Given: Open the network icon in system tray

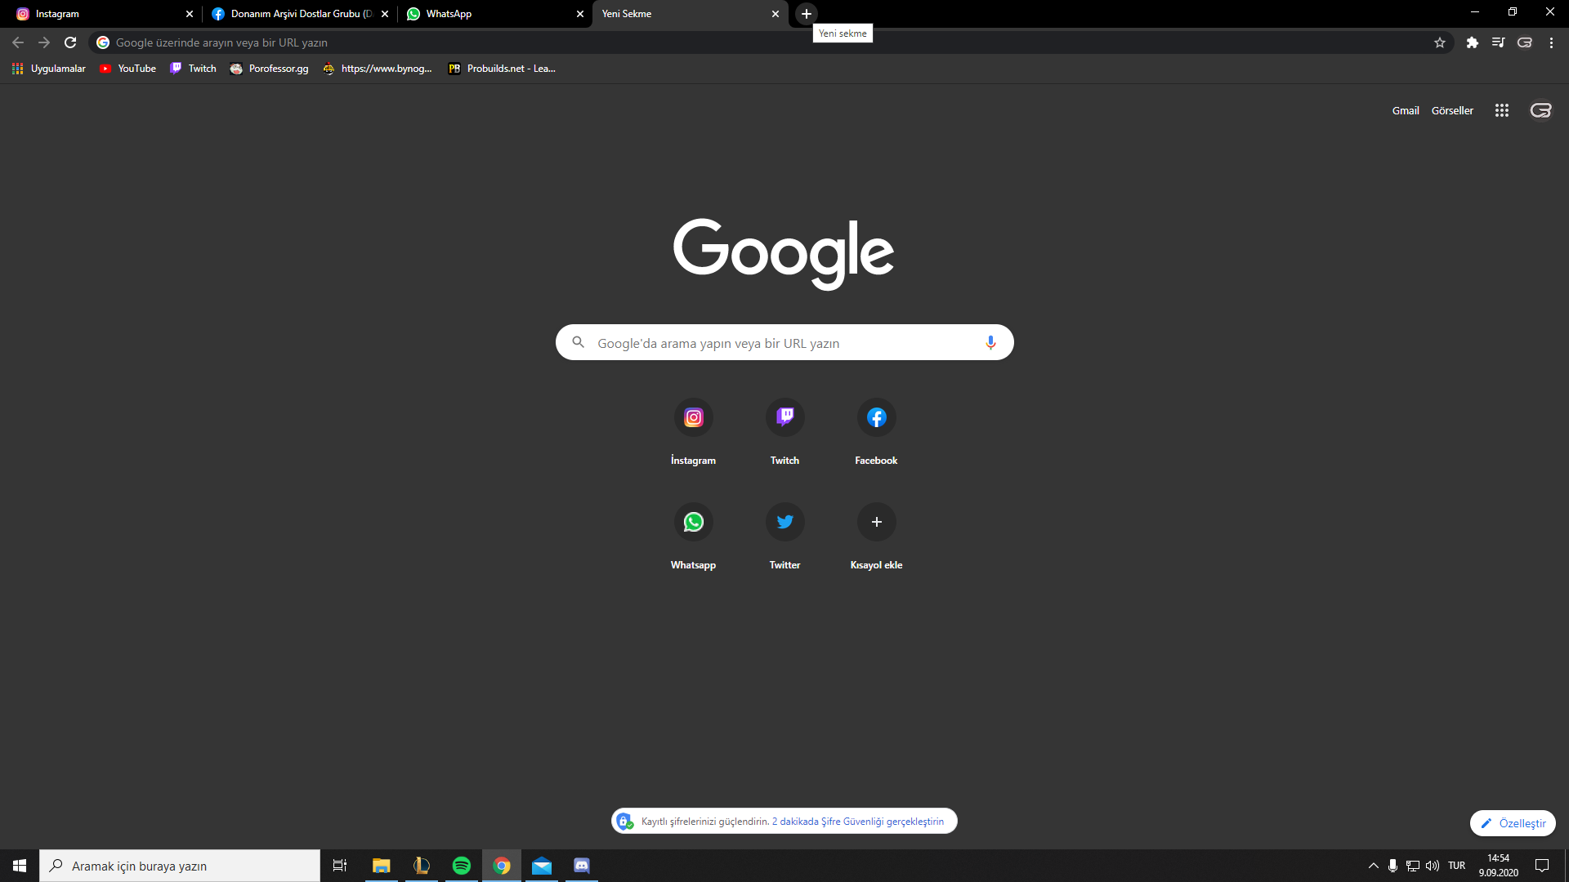Looking at the screenshot, I should click(x=1413, y=866).
